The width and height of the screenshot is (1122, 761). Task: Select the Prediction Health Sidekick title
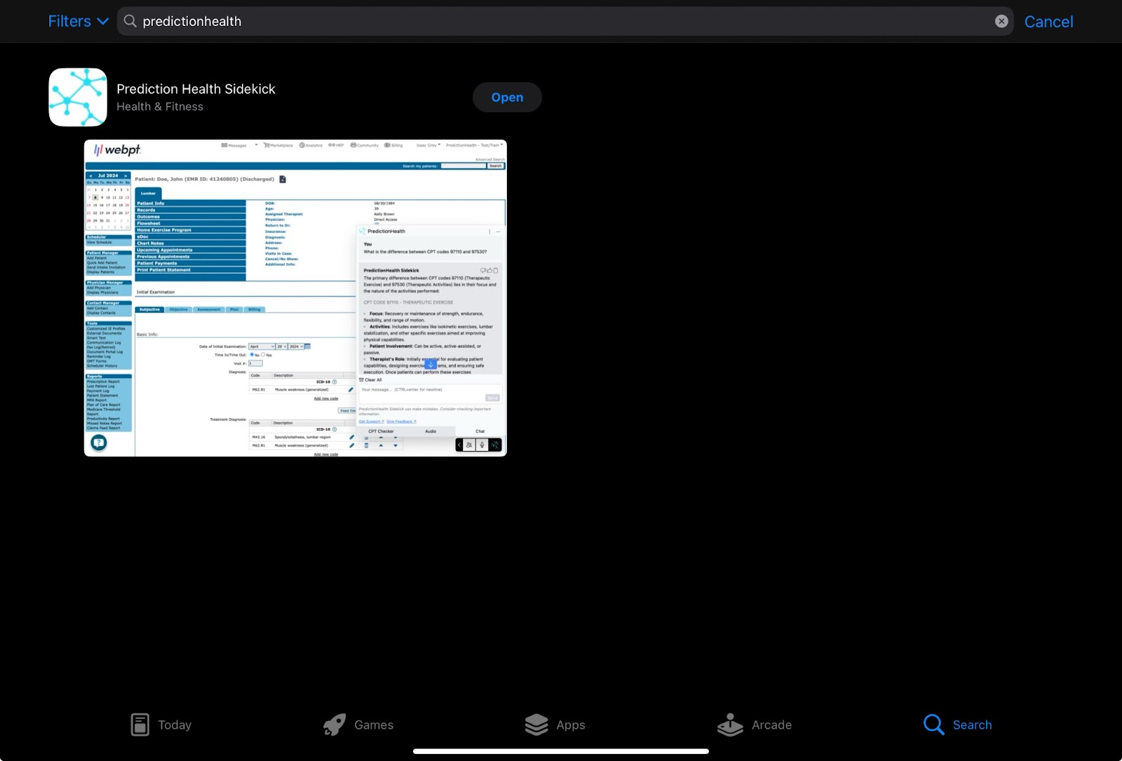[x=196, y=89]
